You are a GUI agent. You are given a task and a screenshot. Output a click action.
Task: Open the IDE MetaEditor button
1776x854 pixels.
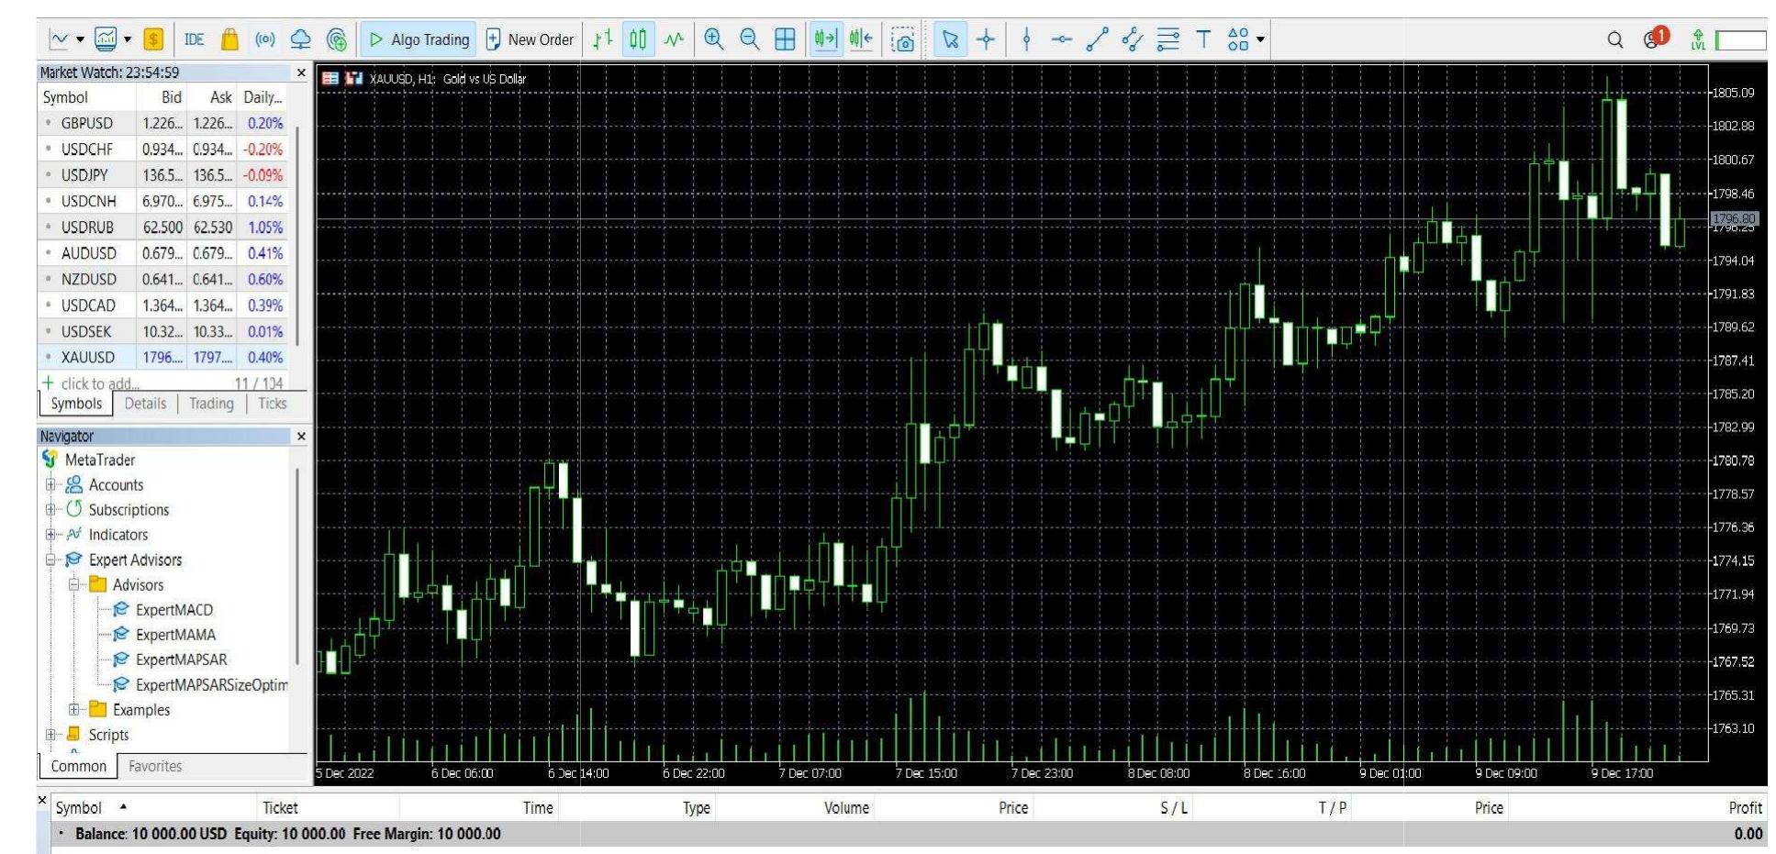(194, 39)
